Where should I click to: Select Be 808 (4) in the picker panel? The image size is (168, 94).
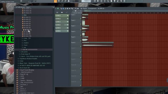coord(62,25)
